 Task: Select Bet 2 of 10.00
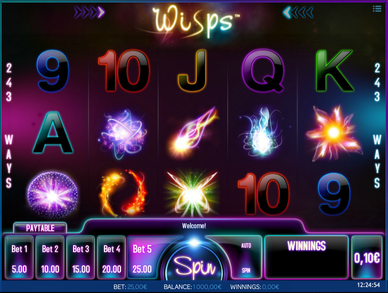pos(50,258)
